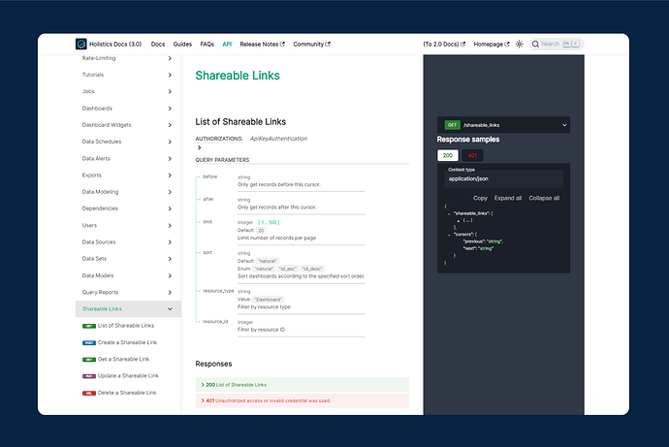Select the API nav item
The image size is (669, 447).
227,44
